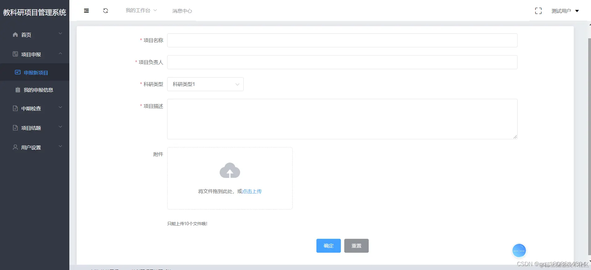This screenshot has width=591, height=270.
Task: Toggle the sidebar collapse hamburger icon
Action: pyautogui.click(x=86, y=11)
